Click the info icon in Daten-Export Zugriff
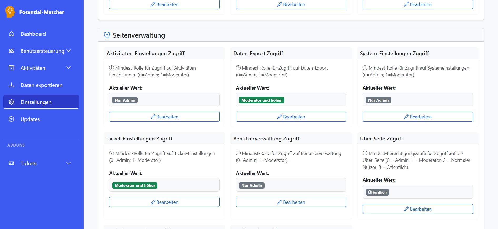Viewport: 498px width, 229px height. pyautogui.click(x=238, y=68)
